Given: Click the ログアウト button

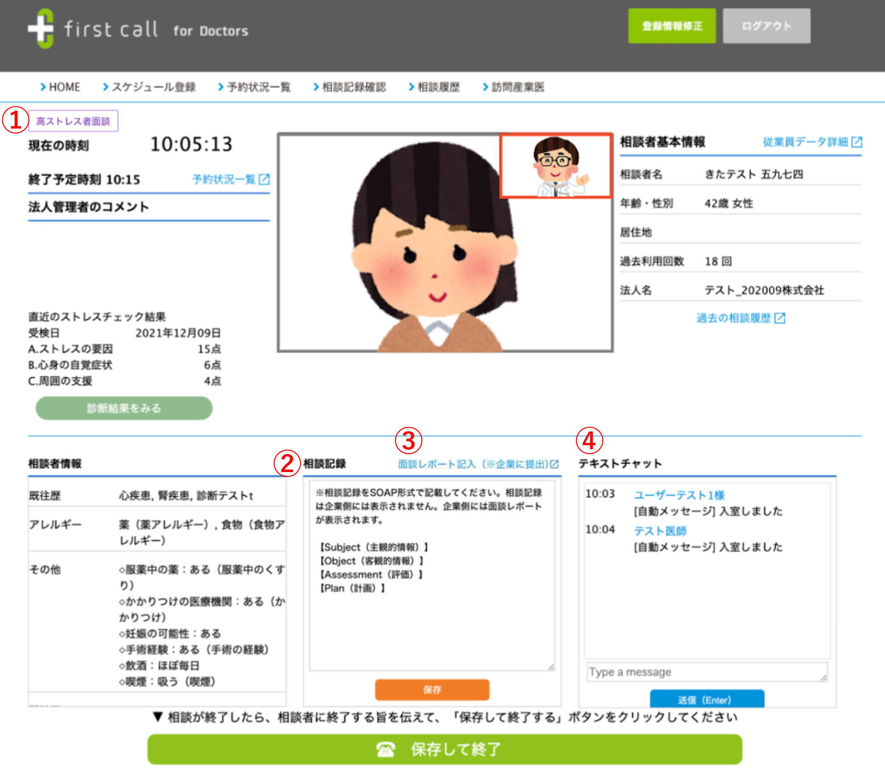Looking at the screenshot, I should pos(766,26).
